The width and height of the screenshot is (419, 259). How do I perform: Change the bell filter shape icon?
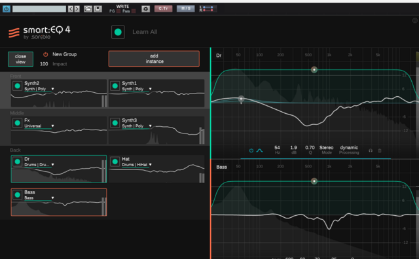coord(259,150)
